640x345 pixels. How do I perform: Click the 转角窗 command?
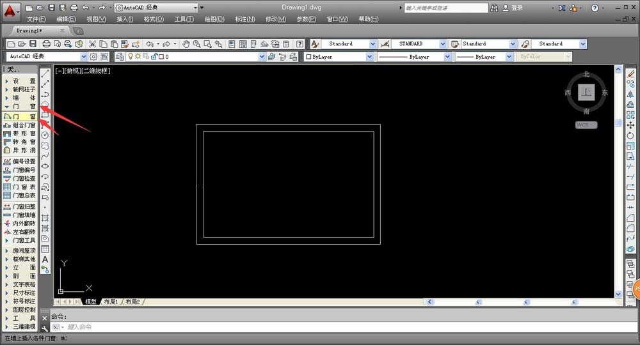point(20,142)
